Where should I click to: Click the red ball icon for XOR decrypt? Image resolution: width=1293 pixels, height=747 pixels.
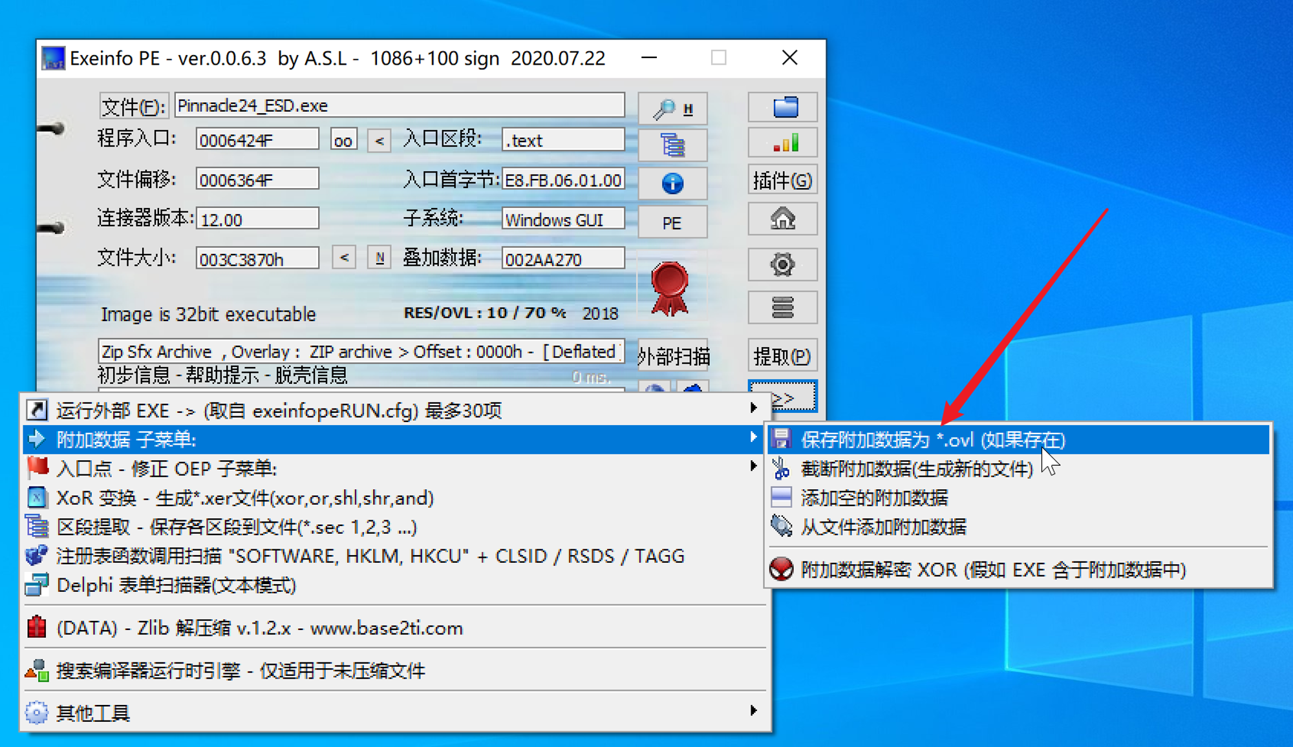click(x=781, y=569)
